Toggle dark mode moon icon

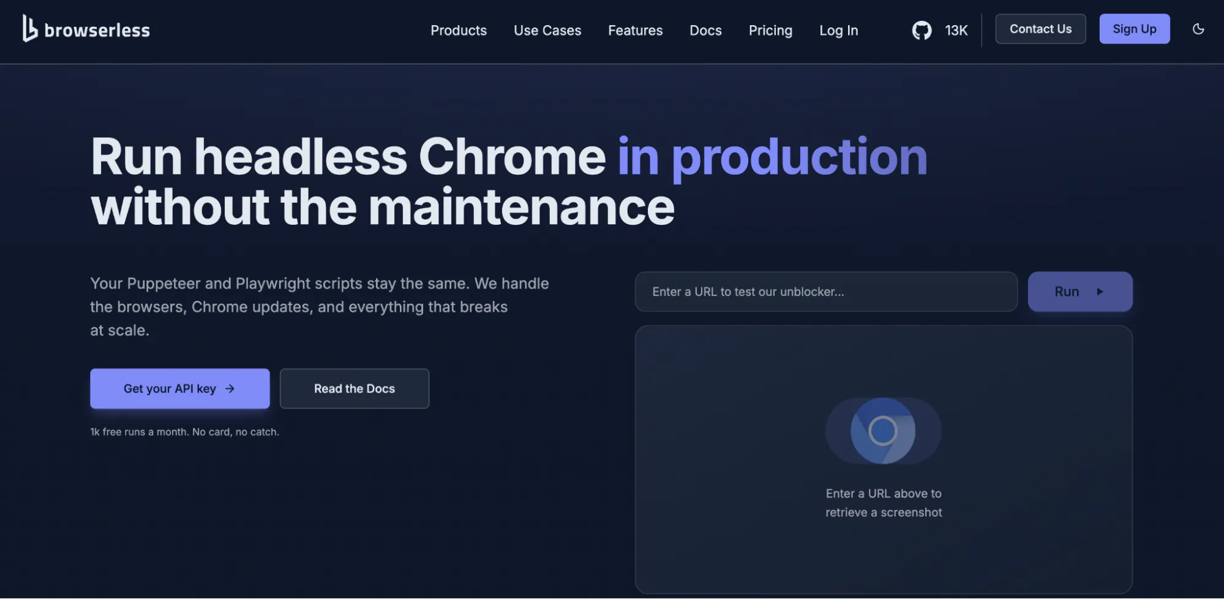tap(1198, 29)
